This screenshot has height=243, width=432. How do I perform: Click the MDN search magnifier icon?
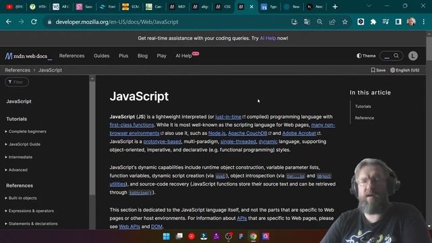(396, 56)
